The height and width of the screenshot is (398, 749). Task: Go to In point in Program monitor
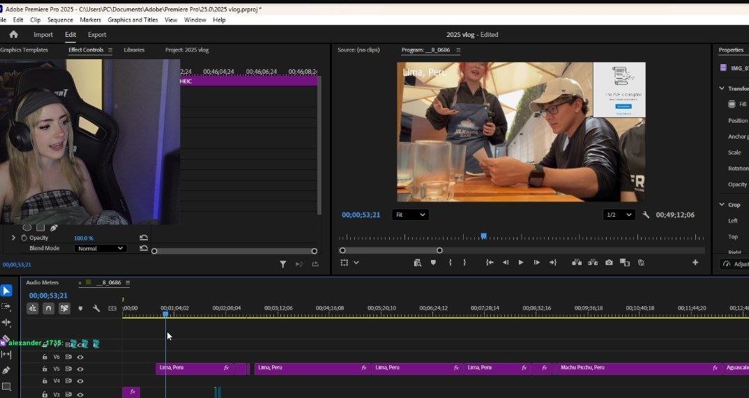pos(490,263)
